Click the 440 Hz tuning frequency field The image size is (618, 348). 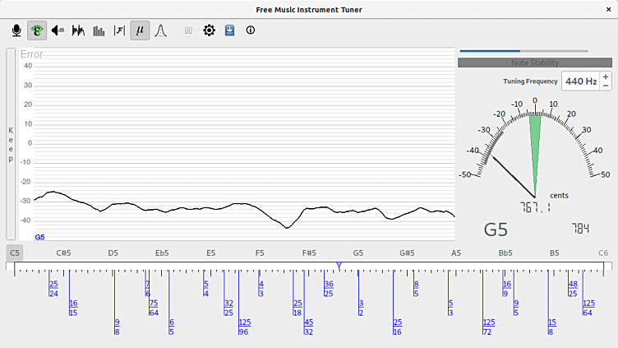pyautogui.click(x=580, y=81)
